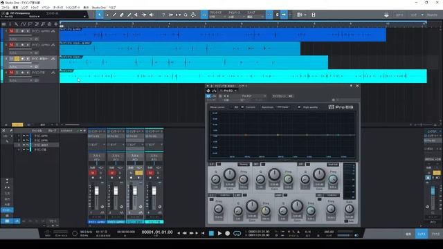Click the Record button in transport
The image size is (443, 249).
coord(228,233)
